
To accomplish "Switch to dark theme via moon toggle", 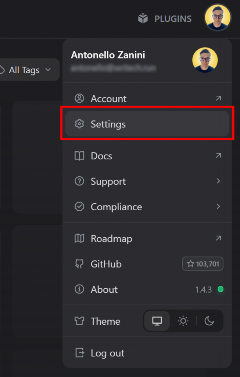I will pyautogui.click(x=209, y=321).
